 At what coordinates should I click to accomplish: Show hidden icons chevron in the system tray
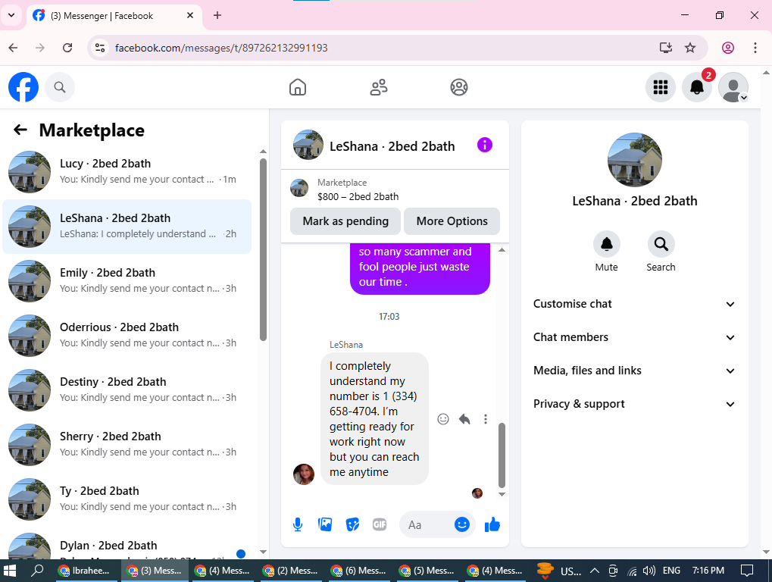point(595,571)
